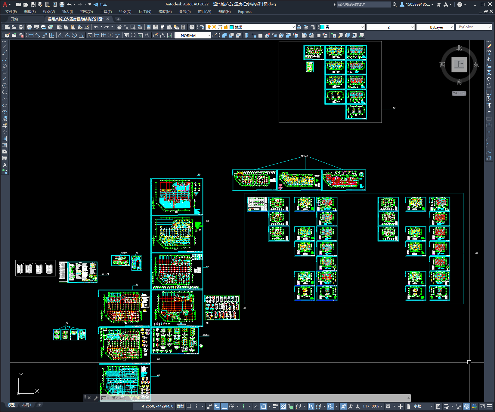
Task: Select the Trim scissors tool in modify toolbar
Action: (x=489, y=105)
